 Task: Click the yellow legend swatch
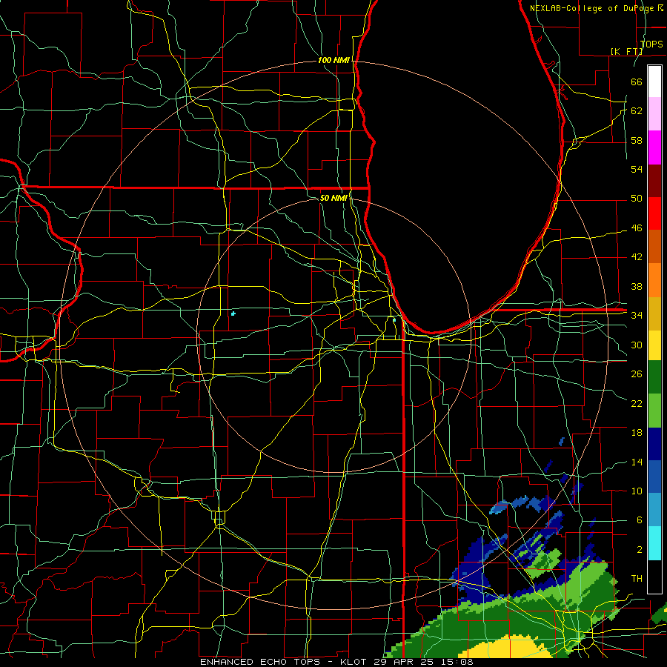pos(654,345)
